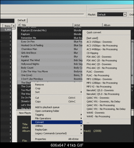The image size is (134, 148).
Task: Click the Items column header
Action: click(x=7, y=26)
